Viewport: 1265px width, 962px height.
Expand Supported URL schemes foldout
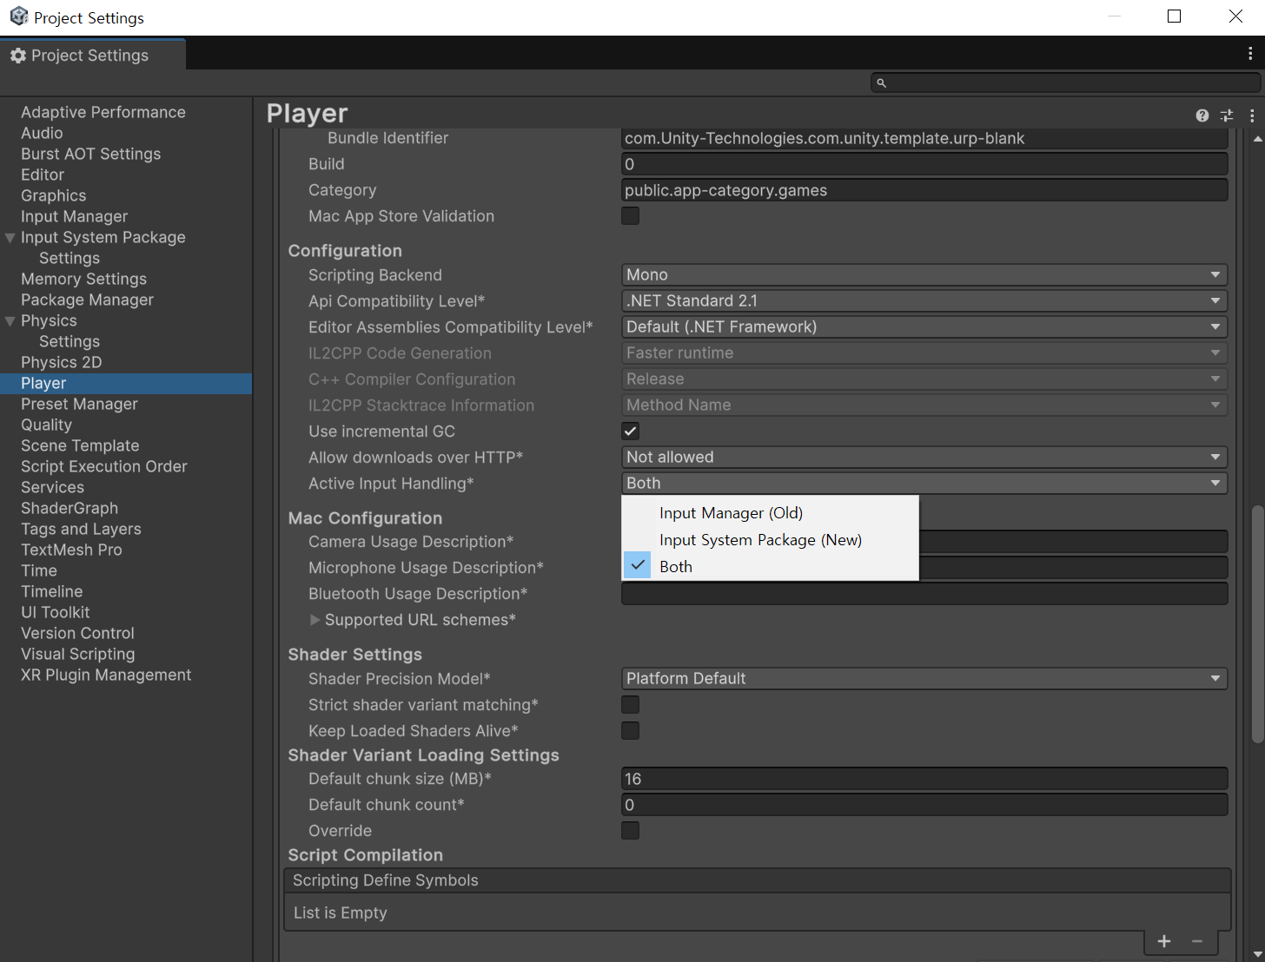[315, 620]
